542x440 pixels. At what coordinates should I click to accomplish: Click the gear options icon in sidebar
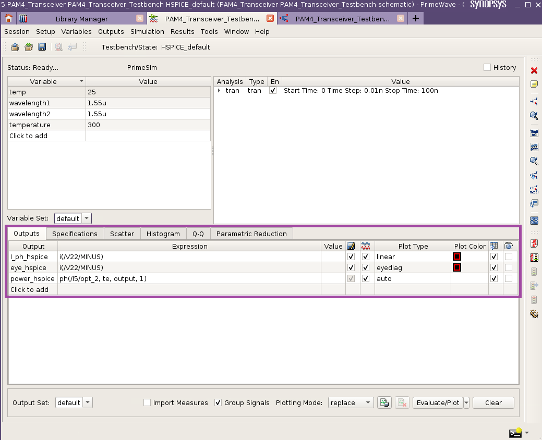[x=534, y=314]
